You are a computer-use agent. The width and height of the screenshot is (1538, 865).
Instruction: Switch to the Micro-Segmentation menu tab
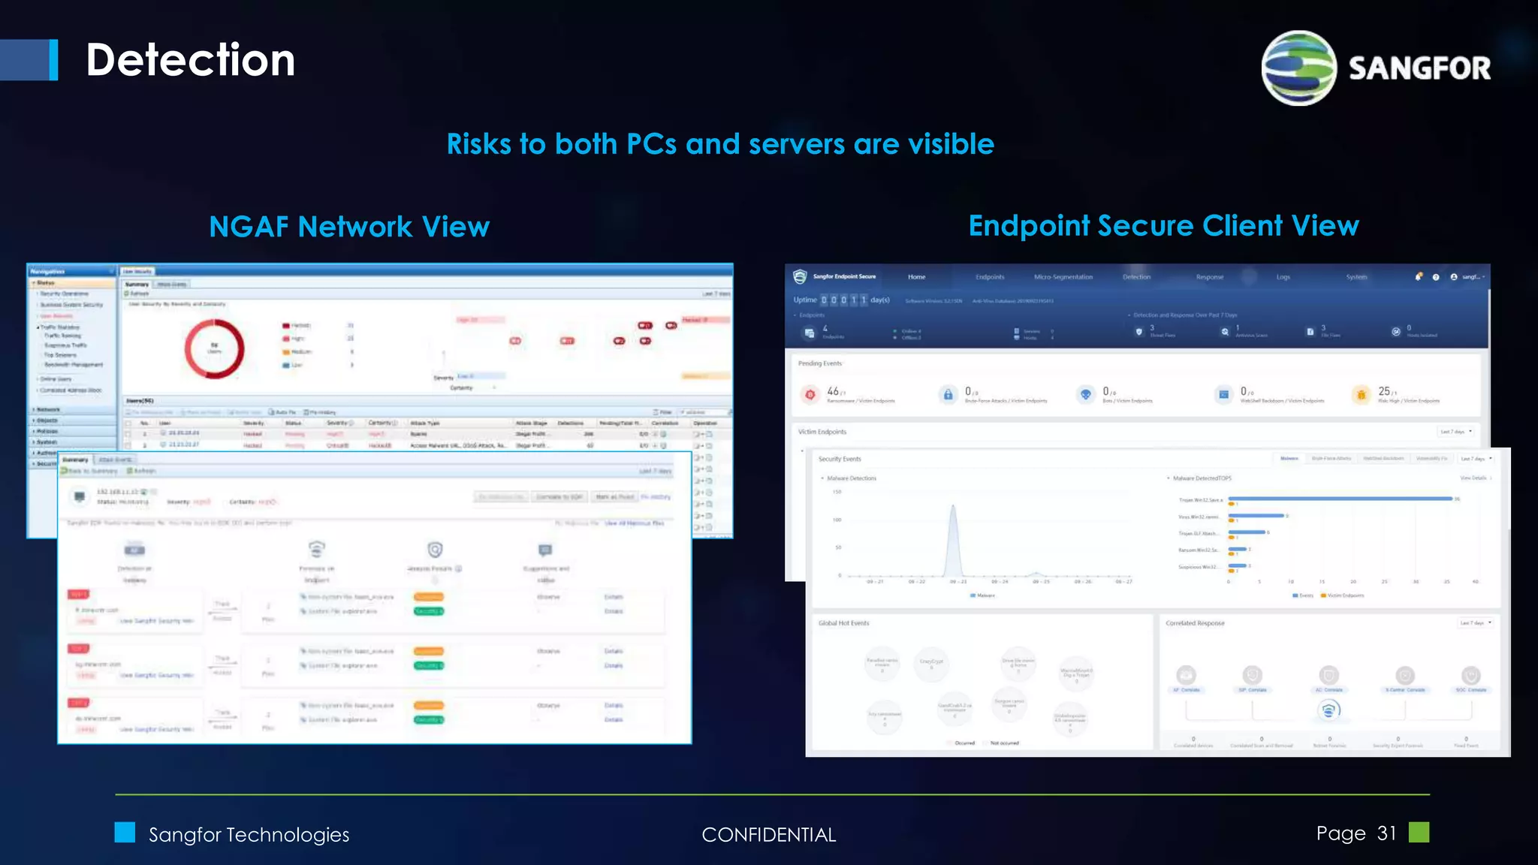tap(1063, 277)
